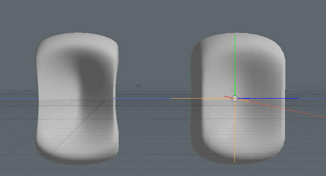
Task: Click the ground grid between the two meshes
Action: tap(154, 125)
